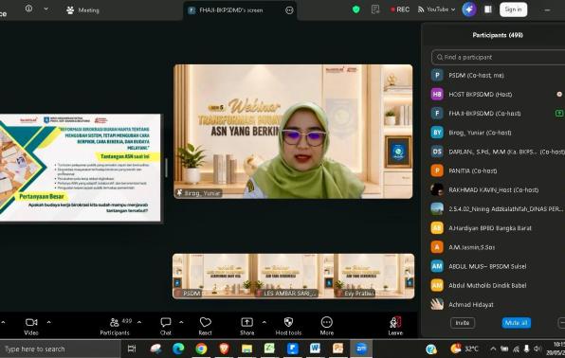The image size is (565, 358).
Task: Select ABDUL MUIS BPSDM Sulsel row
Action: pyautogui.click(x=498, y=266)
